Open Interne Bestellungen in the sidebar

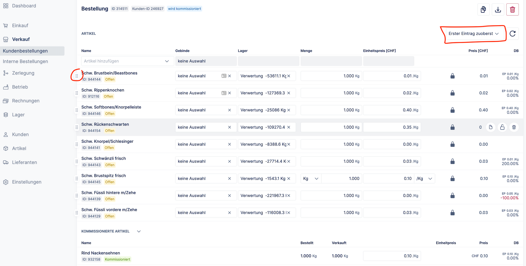[x=26, y=61]
